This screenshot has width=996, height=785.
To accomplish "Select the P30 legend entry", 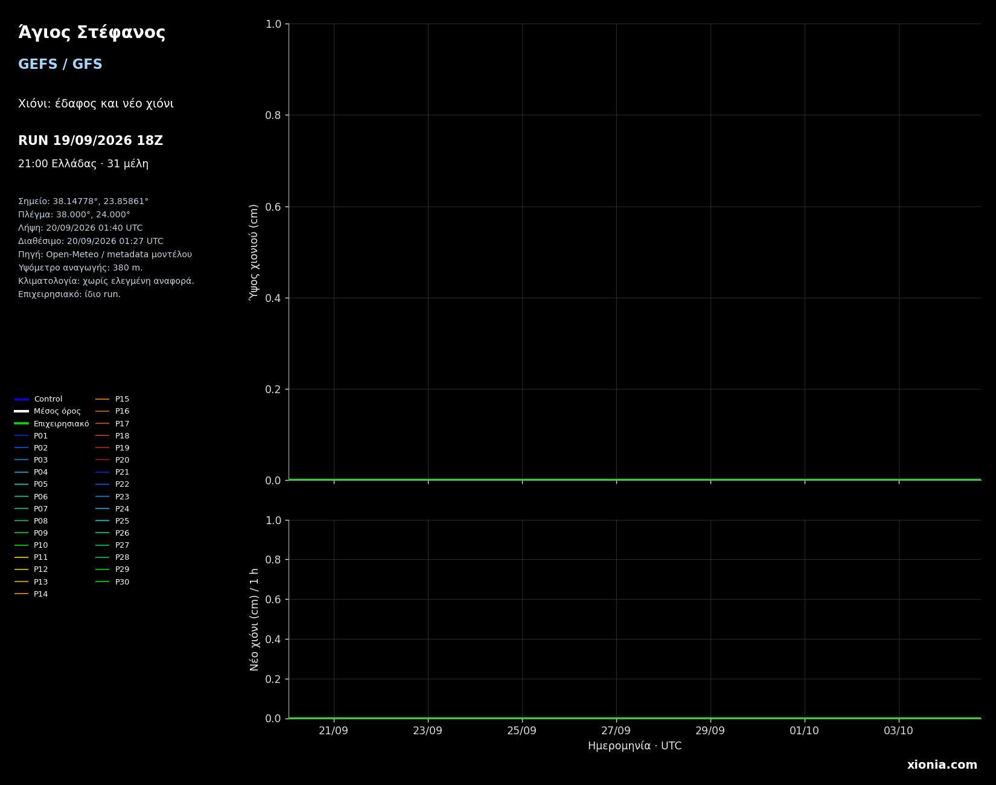I will [112, 582].
